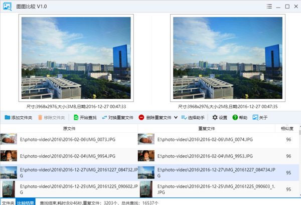Expand the 删除重复文件 dropdown arrow

[x=176, y=117]
